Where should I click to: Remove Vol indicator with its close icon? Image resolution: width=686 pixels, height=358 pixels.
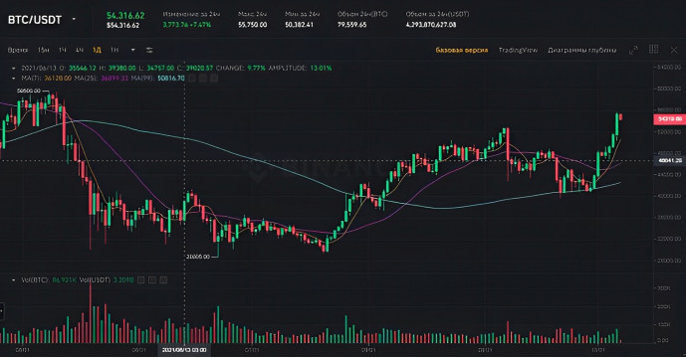(x=163, y=279)
